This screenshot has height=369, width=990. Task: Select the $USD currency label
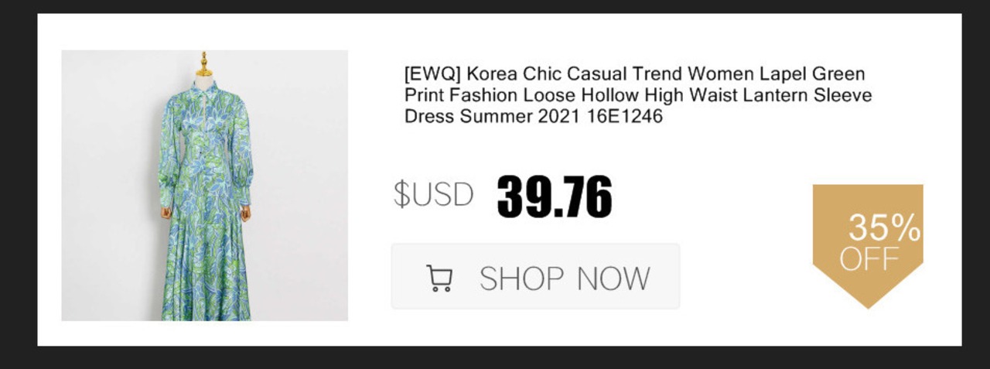click(x=433, y=195)
